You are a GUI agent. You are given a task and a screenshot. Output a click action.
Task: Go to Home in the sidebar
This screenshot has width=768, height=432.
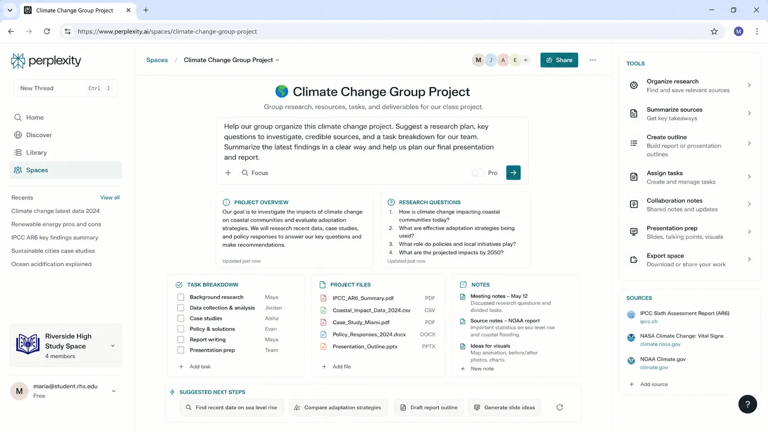66,118
